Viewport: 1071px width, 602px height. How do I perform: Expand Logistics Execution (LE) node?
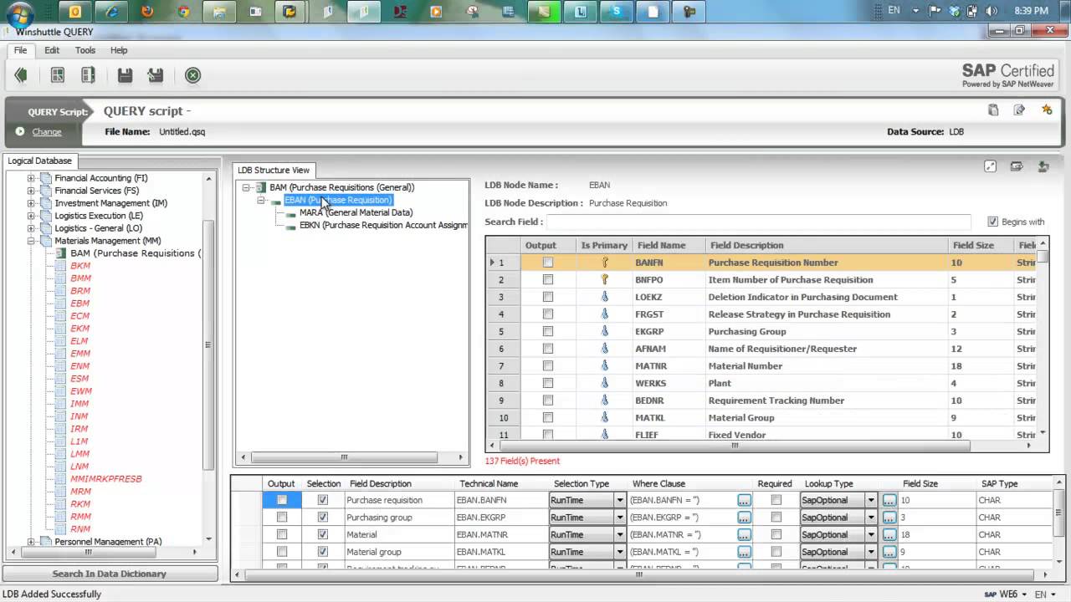[31, 216]
